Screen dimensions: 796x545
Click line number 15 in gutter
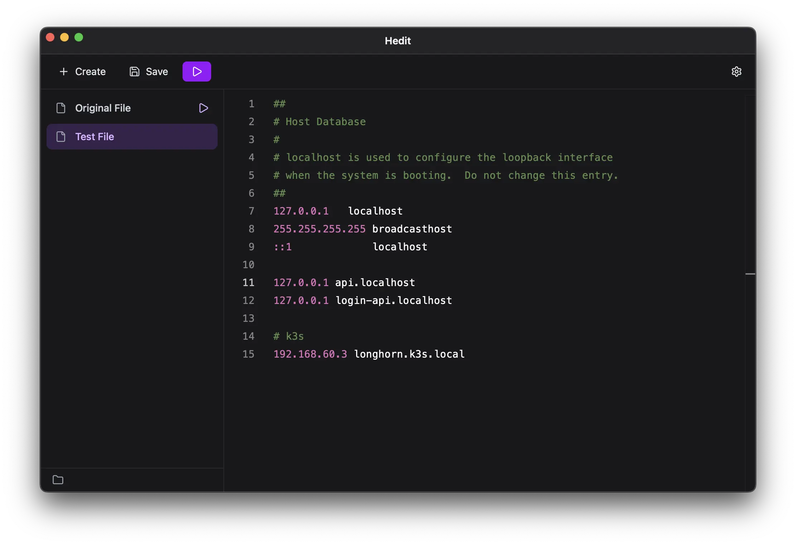(x=248, y=354)
